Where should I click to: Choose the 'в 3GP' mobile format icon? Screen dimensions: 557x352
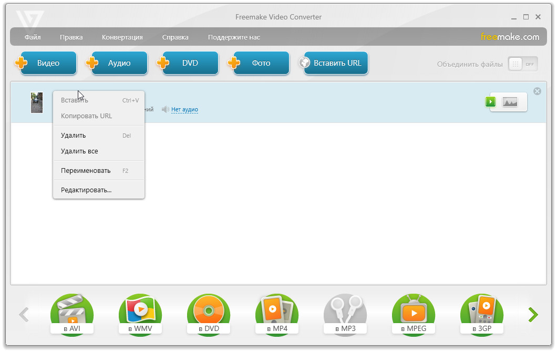[482, 315]
